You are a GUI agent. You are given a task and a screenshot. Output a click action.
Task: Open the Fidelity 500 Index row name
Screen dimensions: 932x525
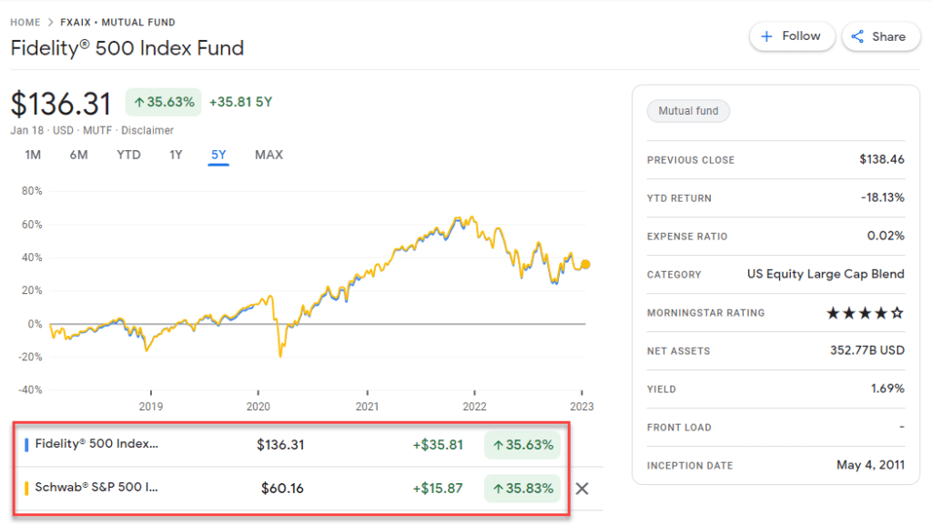coord(96,444)
